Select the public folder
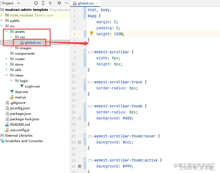 click(15, 20)
